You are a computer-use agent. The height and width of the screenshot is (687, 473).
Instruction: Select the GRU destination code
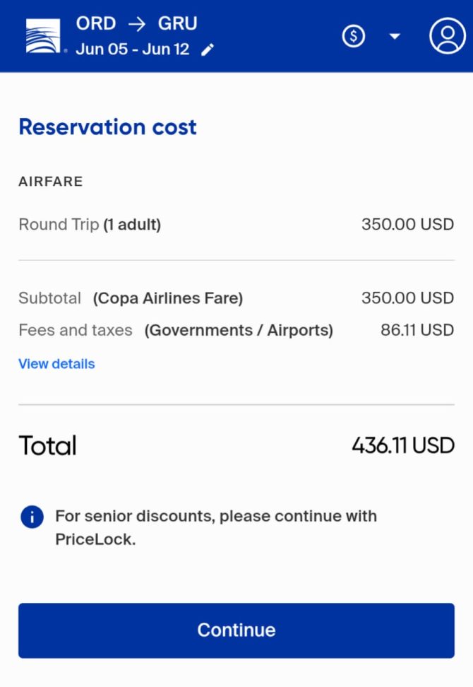(178, 23)
